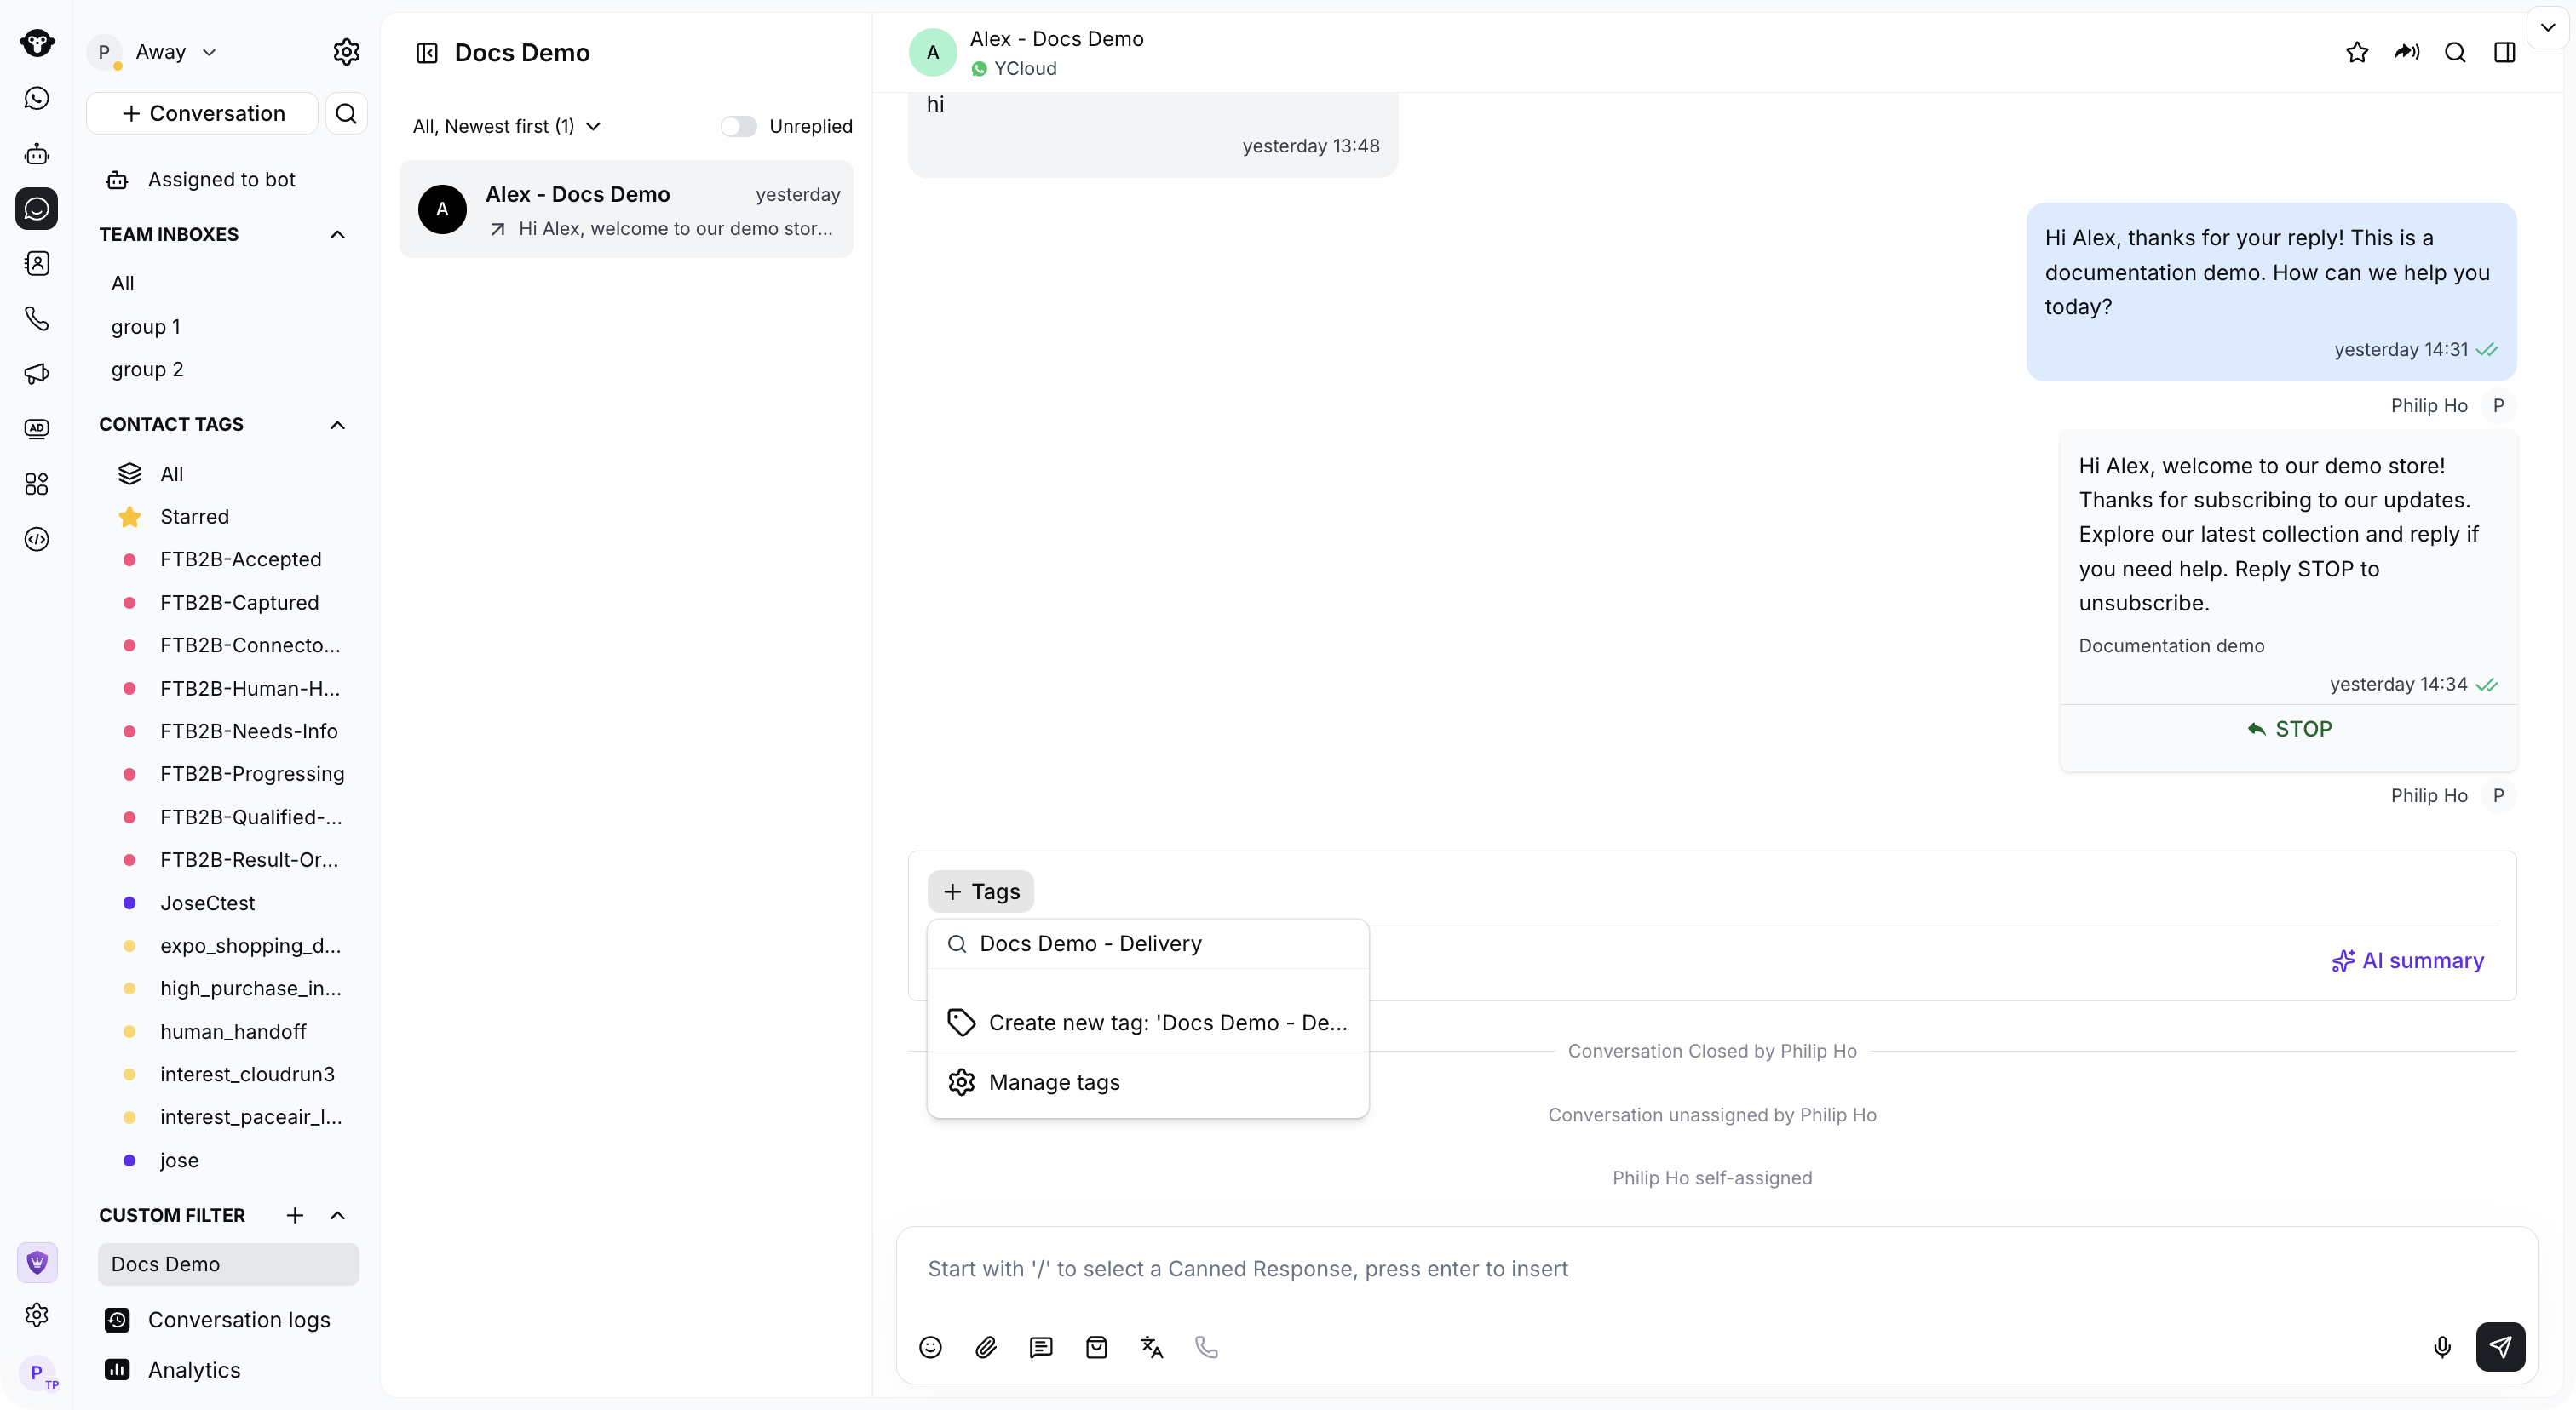Open the ads icon in left sidebar
The height and width of the screenshot is (1410, 2576).
[37, 428]
